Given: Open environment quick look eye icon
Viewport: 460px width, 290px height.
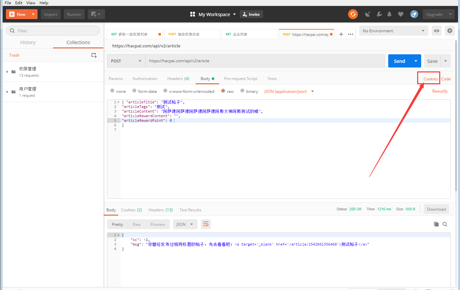Looking at the screenshot, I should (x=436, y=31).
